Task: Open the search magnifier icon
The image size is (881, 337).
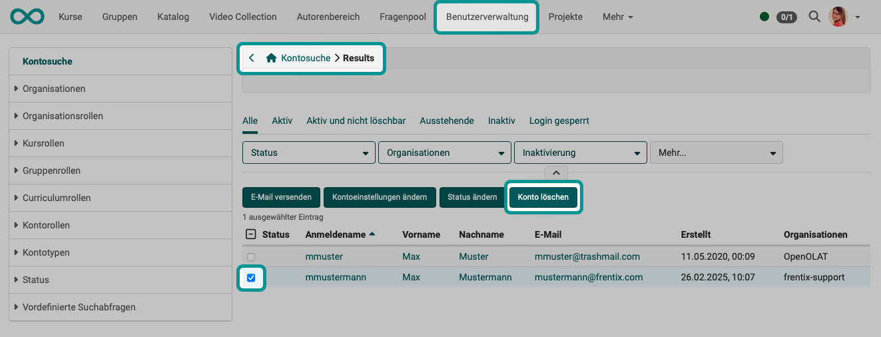Action: click(814, 17)
